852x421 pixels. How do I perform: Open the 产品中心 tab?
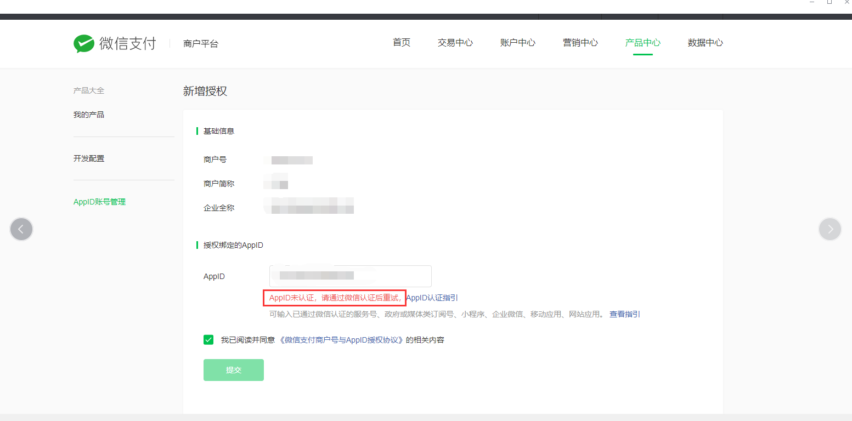point(643,43)
